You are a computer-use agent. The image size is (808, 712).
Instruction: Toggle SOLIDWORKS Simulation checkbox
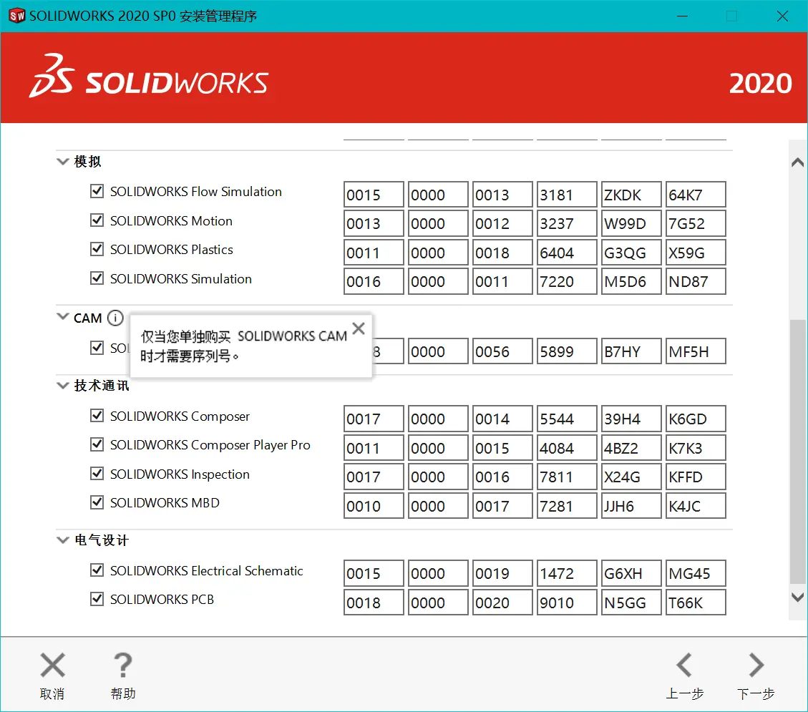(97, 278)
